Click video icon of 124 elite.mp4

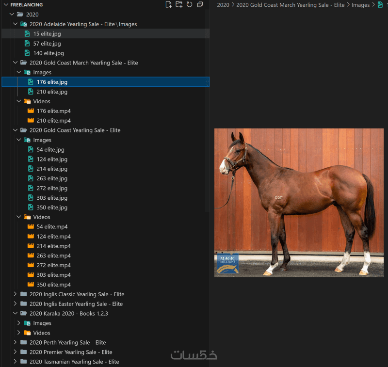(31, 236)
